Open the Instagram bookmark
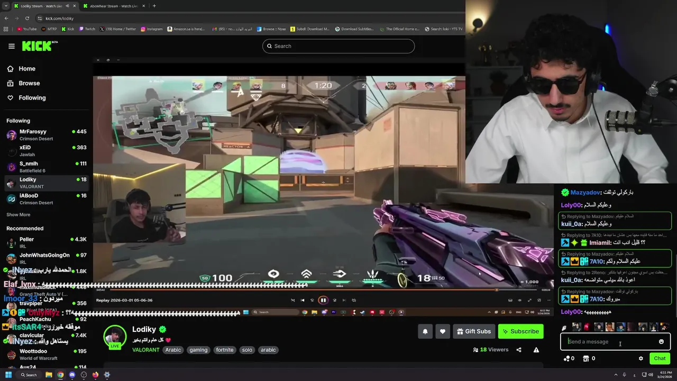The image size is (677, 381). [152, 29]
